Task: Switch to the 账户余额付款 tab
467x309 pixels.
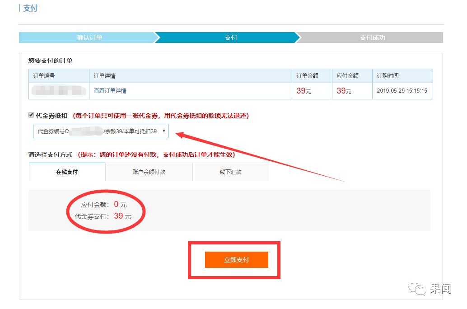Action: point(149,172)
